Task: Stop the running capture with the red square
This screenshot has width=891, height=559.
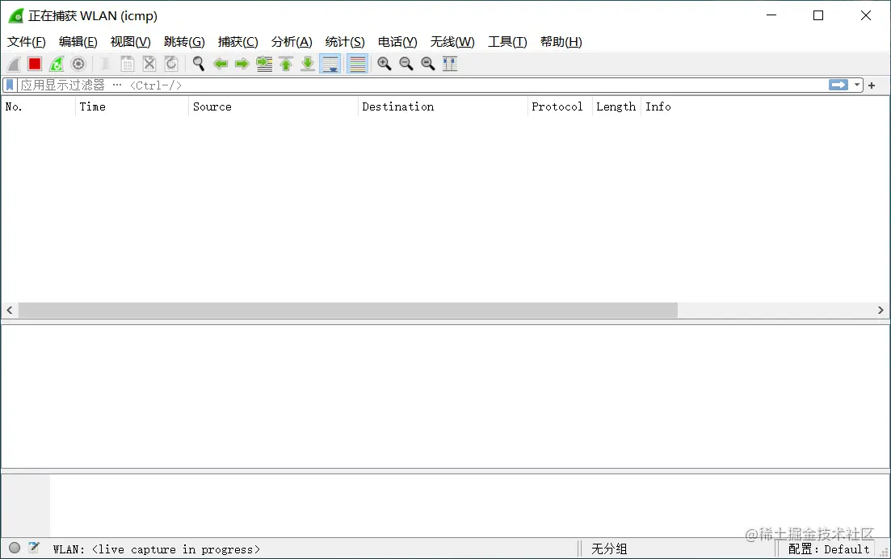Action: click(x=36, y=65)
